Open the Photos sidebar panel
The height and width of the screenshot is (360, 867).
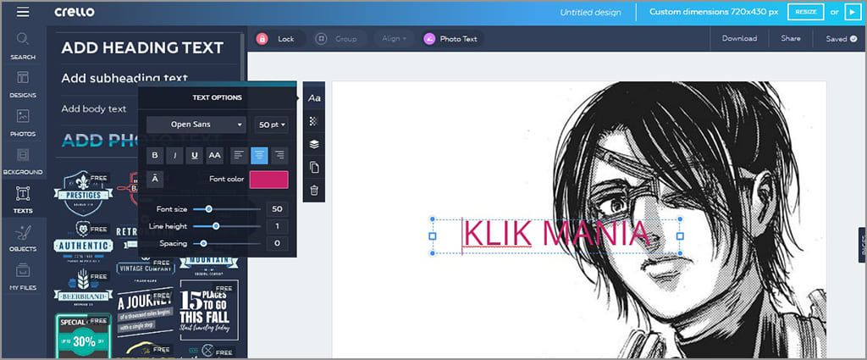[x=23, y=123]
